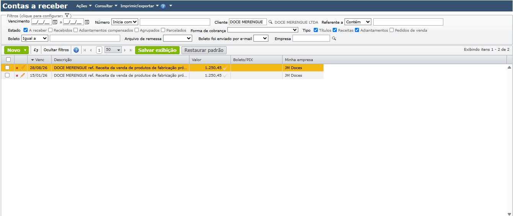This screenshot has height=216, width=513.
Task: Open the items-per-page 50 dropdown
Action: pos(113,50)
